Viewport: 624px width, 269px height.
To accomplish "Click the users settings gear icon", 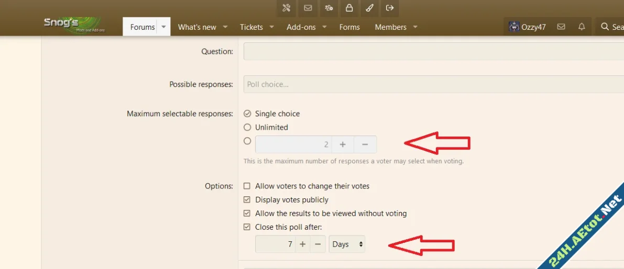I will pyautogui.click(x=329, y=8).
